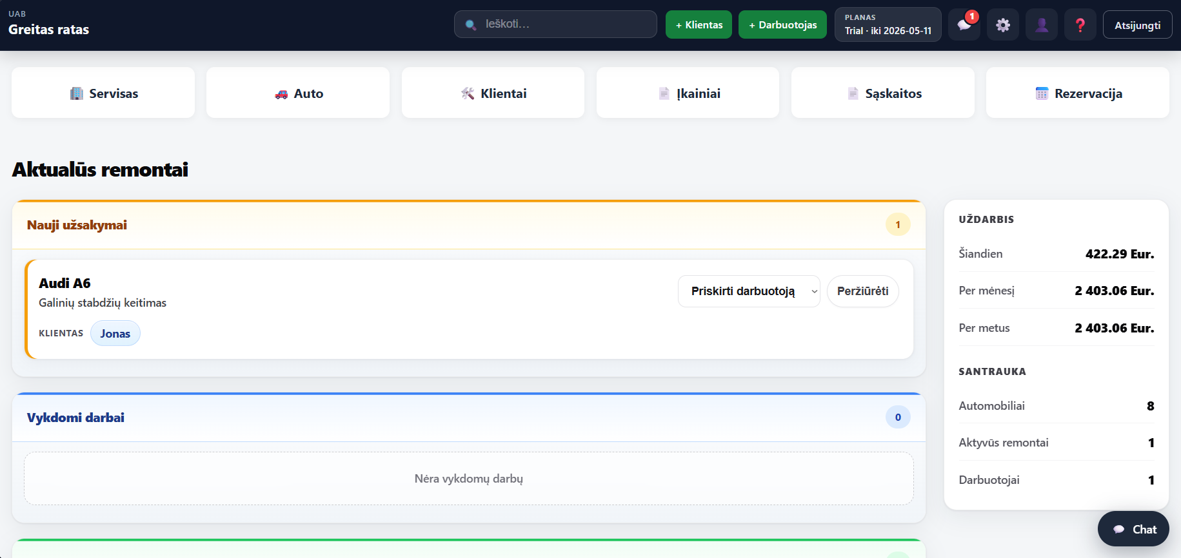Open the Rezervacija section

[1078, 93]
